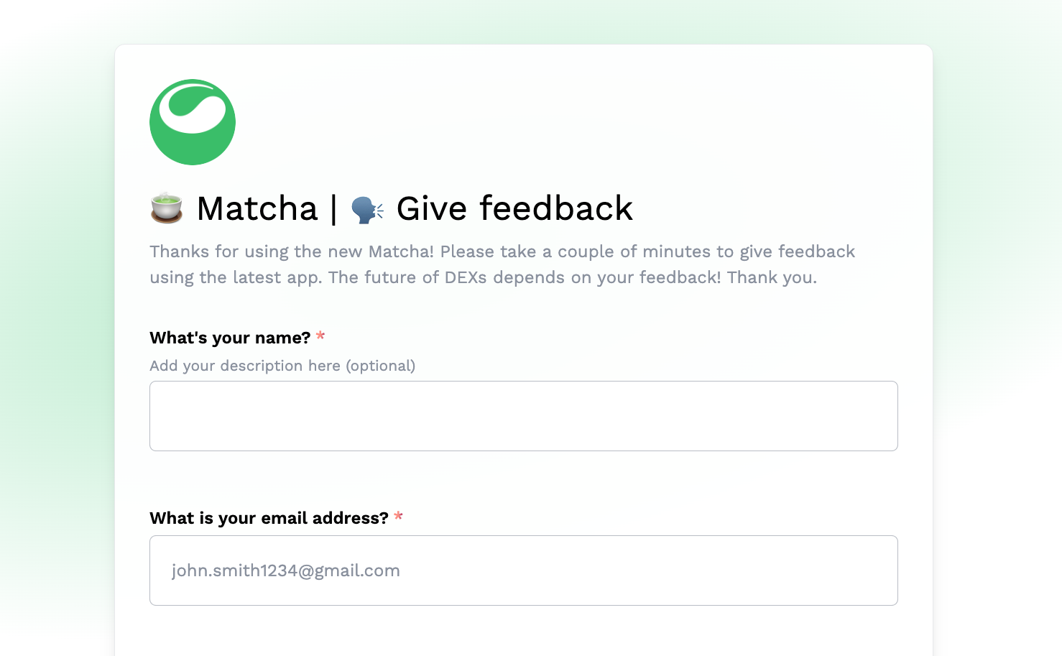Click the speaking head emoji icon
Viewport: 1062px width, 656px height.
coord(367,209)
